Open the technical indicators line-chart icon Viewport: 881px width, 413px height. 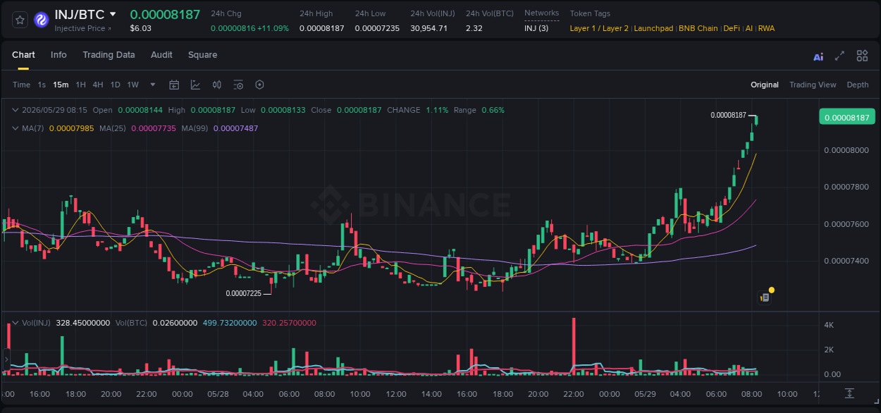coord(195,85)
